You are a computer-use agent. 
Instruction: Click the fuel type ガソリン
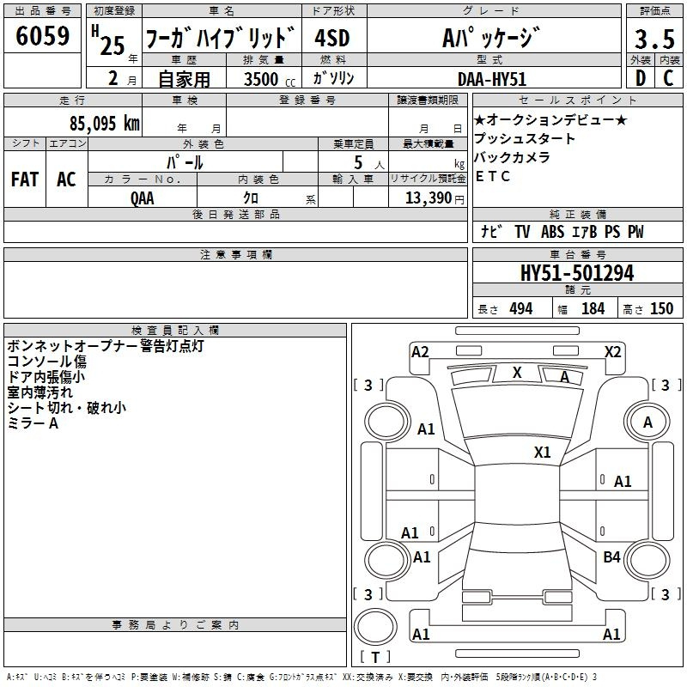pos(333,78)
